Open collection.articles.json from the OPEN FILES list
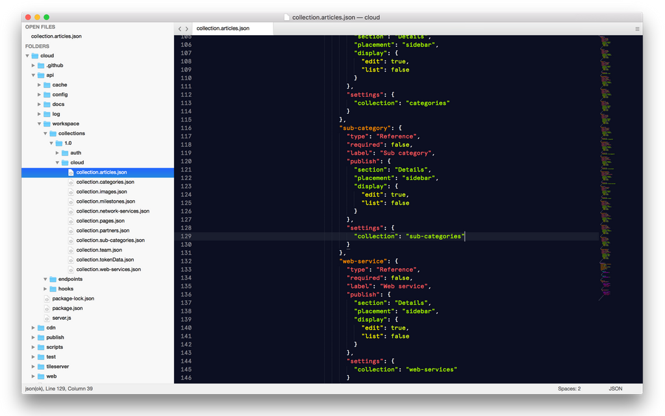This screenshot has height=416, width=665. pos(57,36)
